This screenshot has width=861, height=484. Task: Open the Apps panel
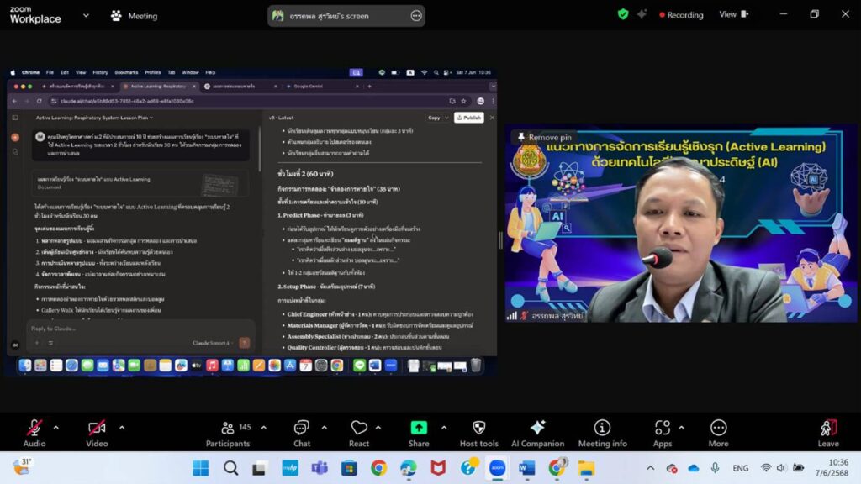pos(663,432)
